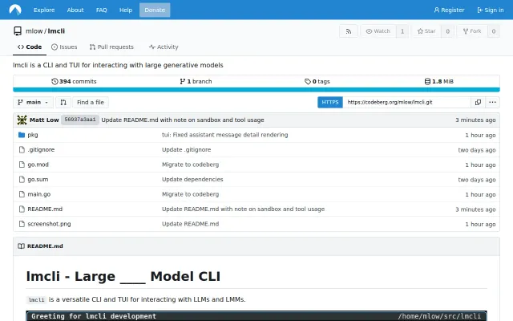Open Explore in the top navigation
Viewport: 513px width, 321px height.
point(44,10)
